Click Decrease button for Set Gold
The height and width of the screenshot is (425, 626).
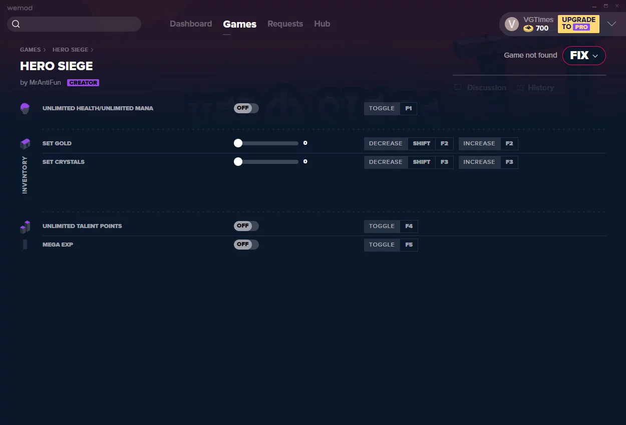[386, 143]
